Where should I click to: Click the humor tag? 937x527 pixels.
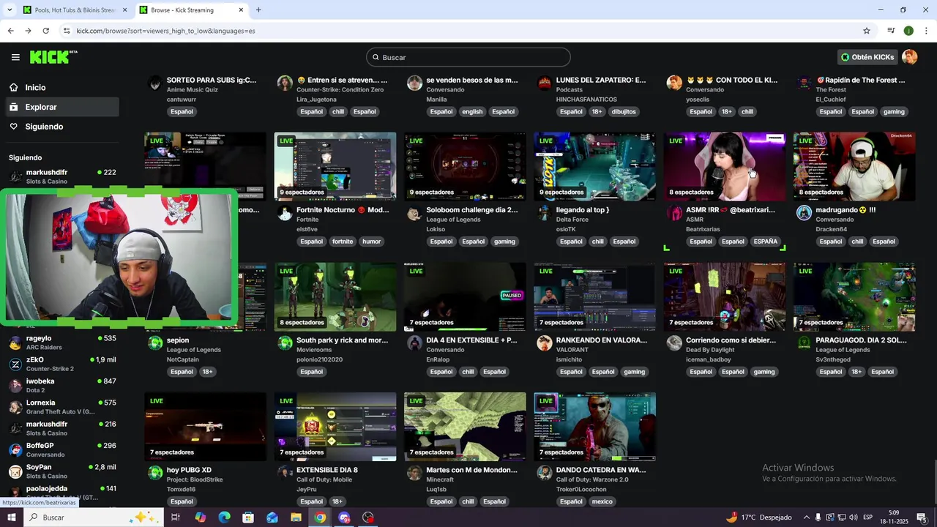pos(372,242)
